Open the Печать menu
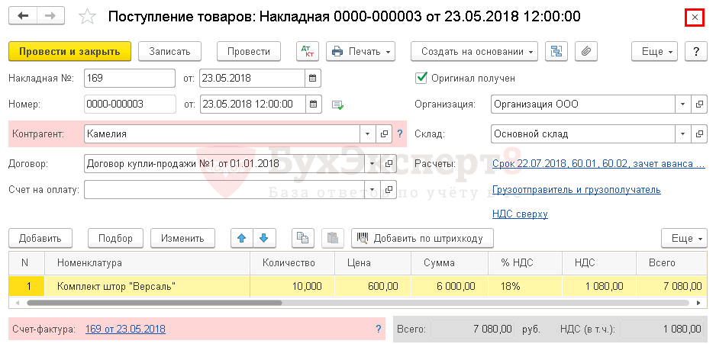Screen dimensions: 716x344 [361, 51]
